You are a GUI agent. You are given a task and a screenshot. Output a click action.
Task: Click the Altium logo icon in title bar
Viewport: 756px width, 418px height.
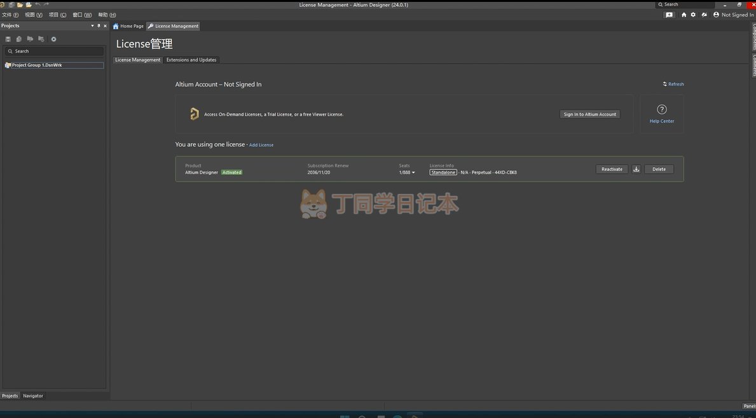pyautogui.click(x=2, y=4)
